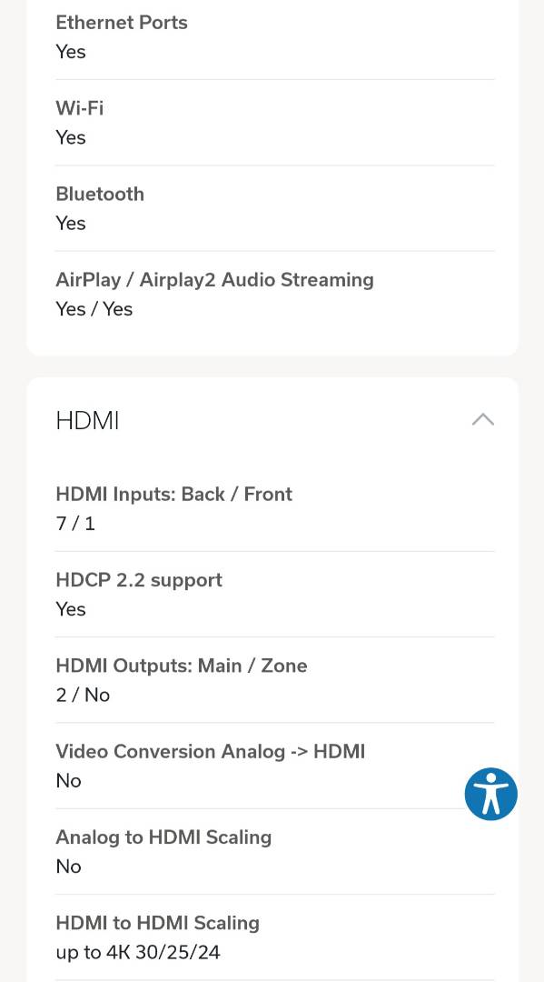This screenshot has width=544, height=982.
Task: Click the Analog to HDMI Scaling label
Action: coord(163,837)
